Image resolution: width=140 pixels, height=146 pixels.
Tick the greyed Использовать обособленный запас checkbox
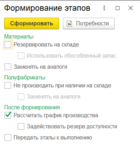pos(21,55)
